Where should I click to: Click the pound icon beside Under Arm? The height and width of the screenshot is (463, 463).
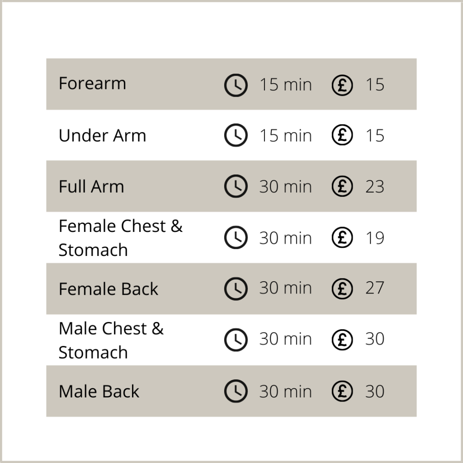342,135
